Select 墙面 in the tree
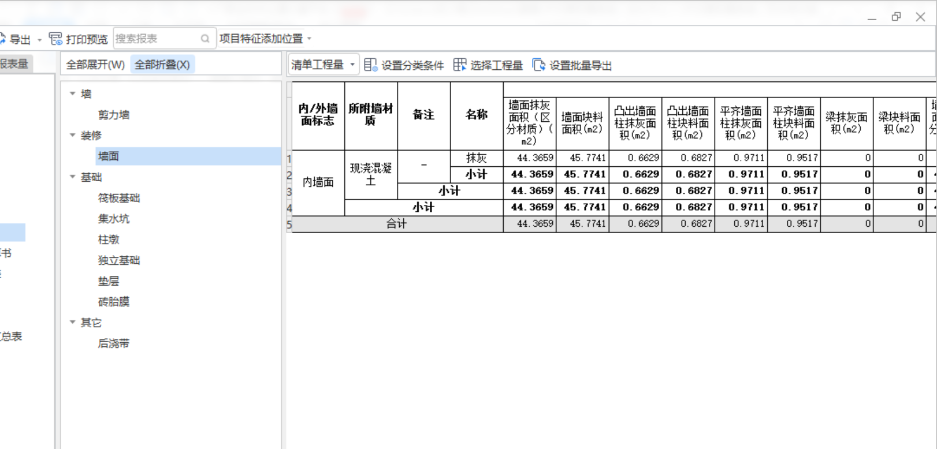This screenshot has width=937, height=449. (109, 156)
